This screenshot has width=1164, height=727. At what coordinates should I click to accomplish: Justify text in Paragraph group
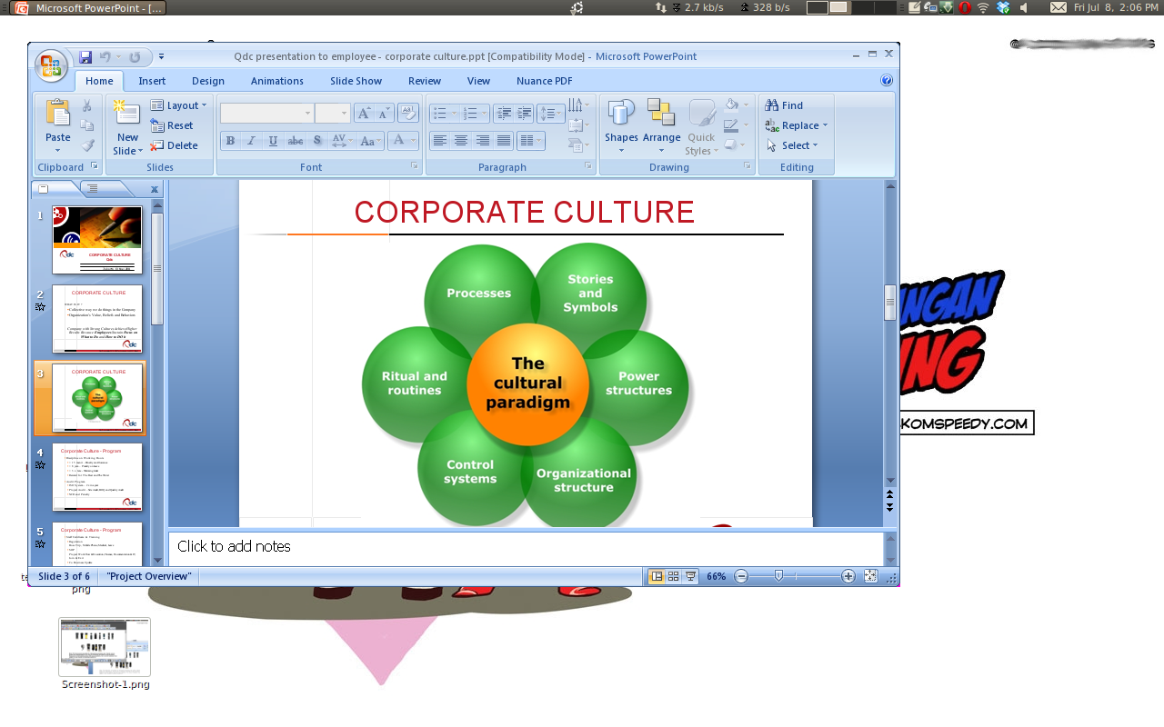[503, 141]
